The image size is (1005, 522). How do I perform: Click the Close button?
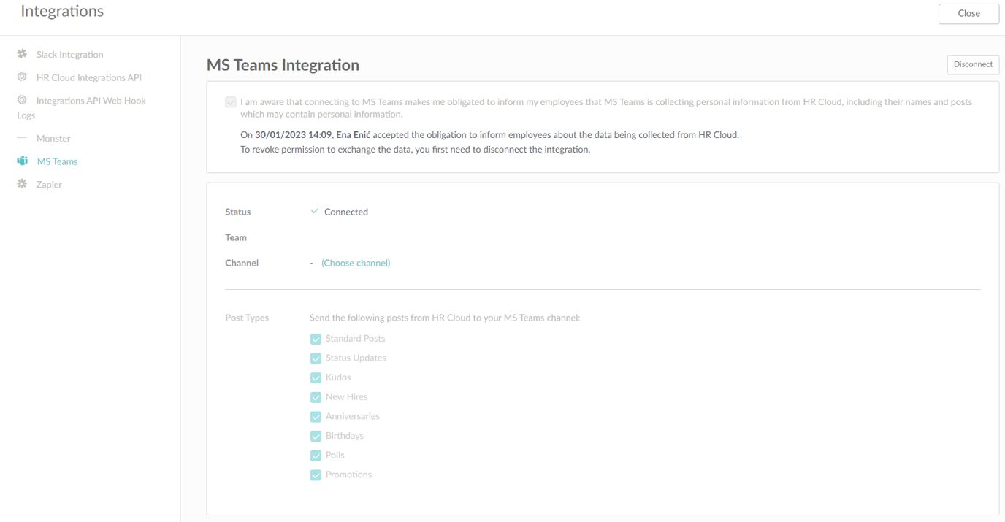(968, 13)
